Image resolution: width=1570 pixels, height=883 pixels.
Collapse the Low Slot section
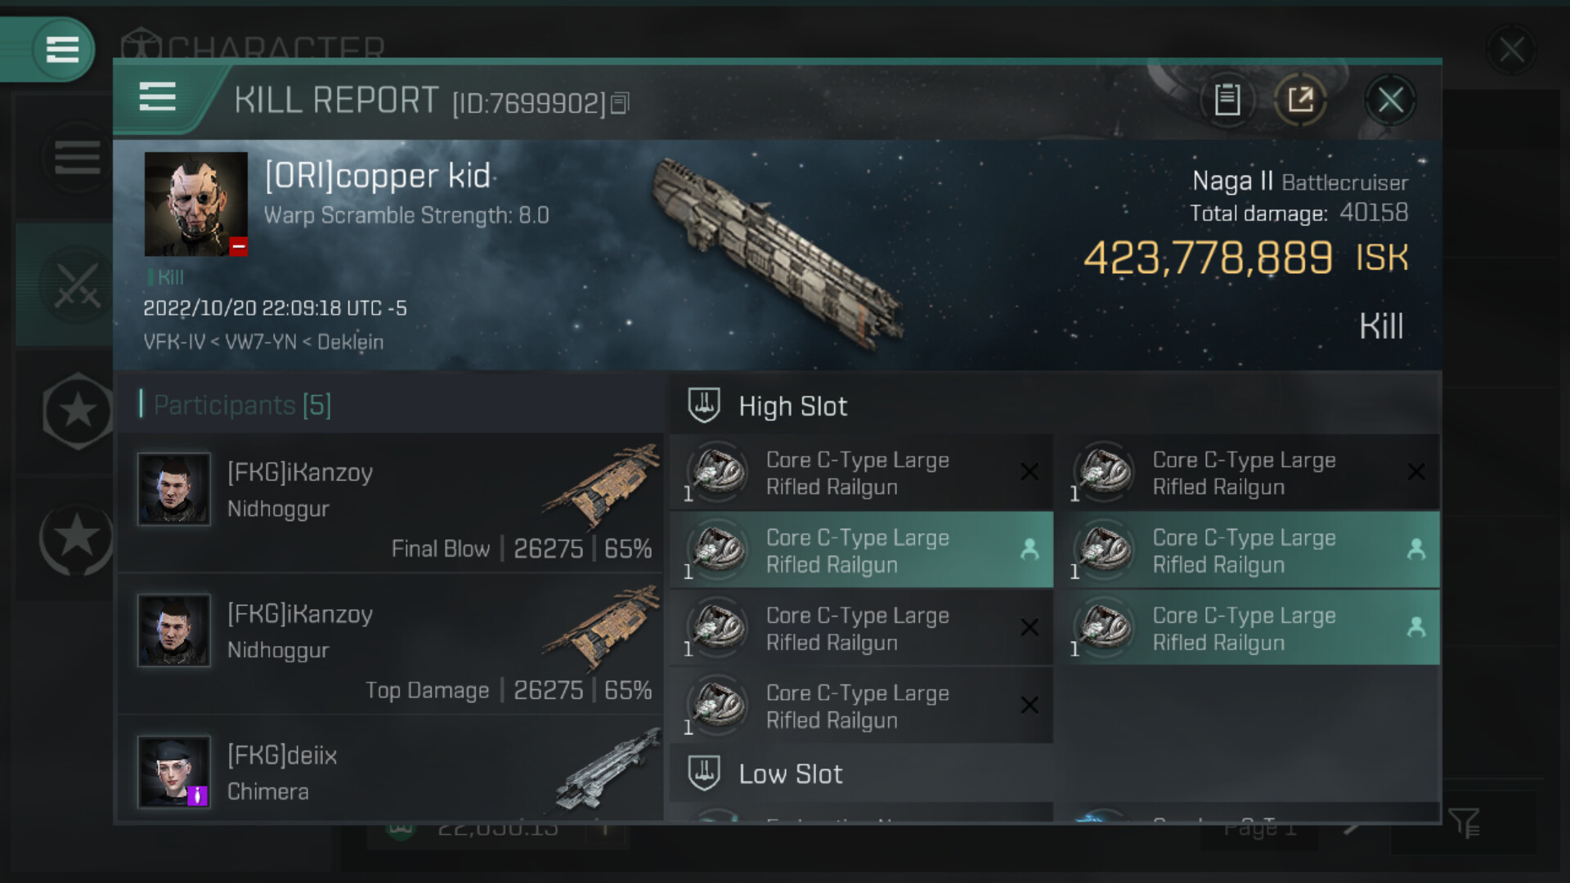[790, 774]
